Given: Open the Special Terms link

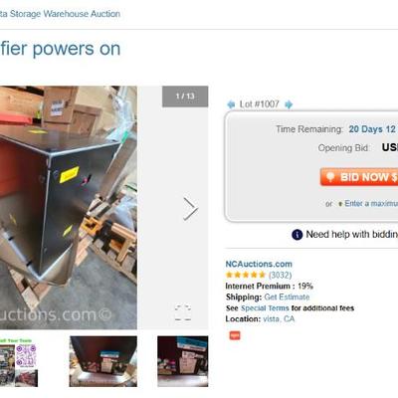Looking at the screenshot, I should coord(265,308).
